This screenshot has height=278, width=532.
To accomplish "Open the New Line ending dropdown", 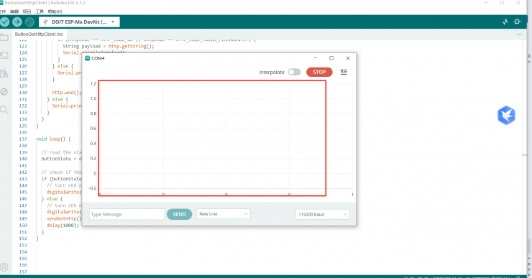I will 224,214.
